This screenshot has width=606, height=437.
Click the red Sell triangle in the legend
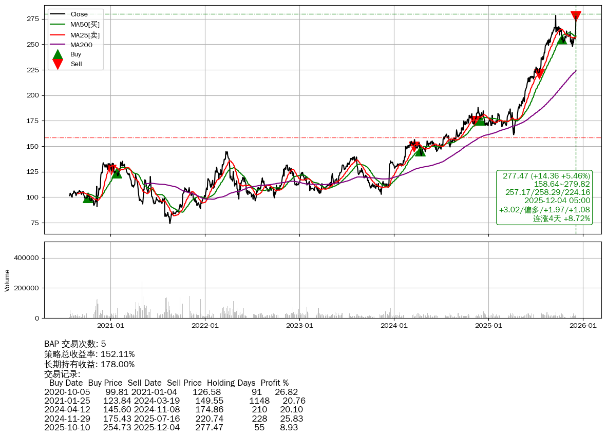(x=58, y=64)
